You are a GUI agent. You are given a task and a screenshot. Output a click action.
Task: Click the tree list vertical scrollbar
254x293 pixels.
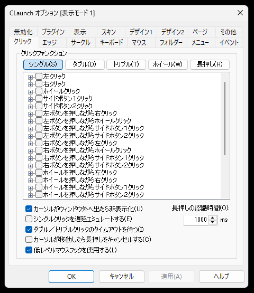225,118
